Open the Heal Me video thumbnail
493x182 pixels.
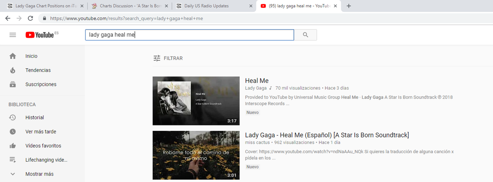click(196, 101)
